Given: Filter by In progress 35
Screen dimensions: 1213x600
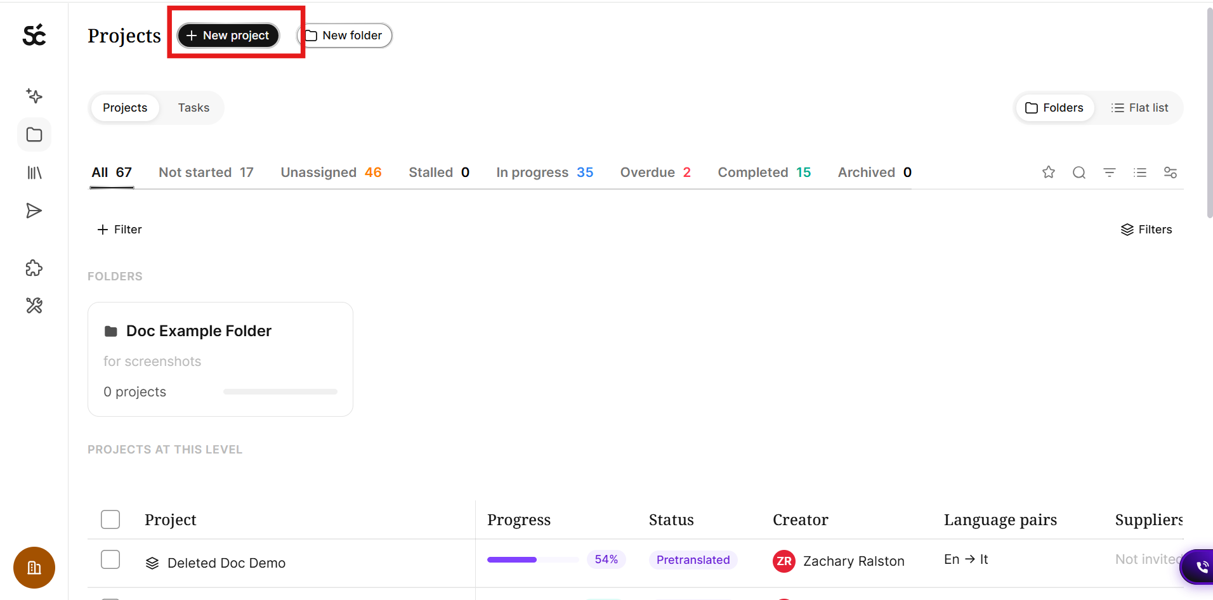Looking at the screenshot, I should click(x=545, y=173).
